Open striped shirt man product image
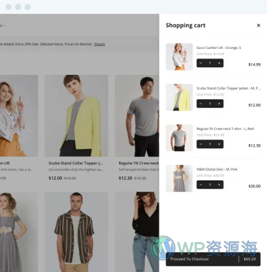Viewport: 267px width, 272px height. click(77, 232)
